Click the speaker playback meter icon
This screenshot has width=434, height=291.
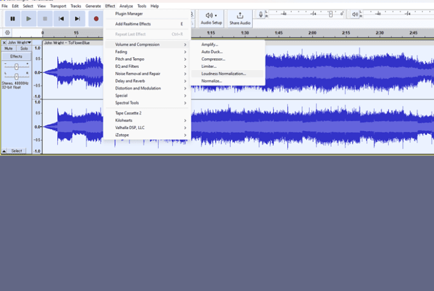(x=355, y=15)
